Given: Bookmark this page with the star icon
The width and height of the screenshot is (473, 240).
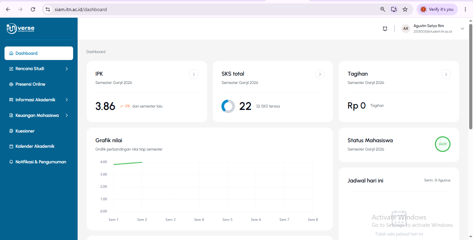Looking at the screenshot, I should (405, 9).
